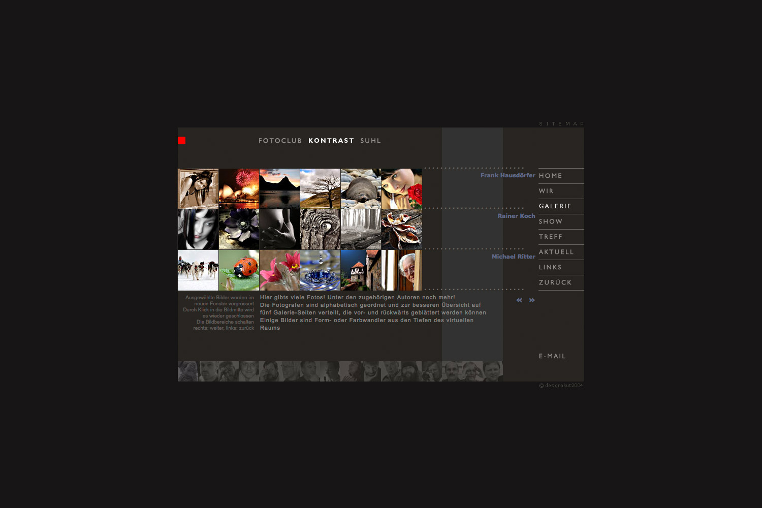This screenshot has width=762, height=508.
Task: Open the LINKS page
Action: [550, 267]
